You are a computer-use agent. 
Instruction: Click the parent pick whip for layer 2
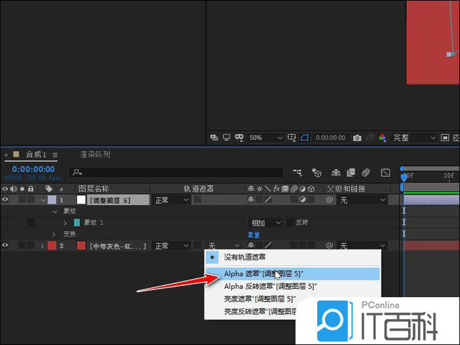point(330,245)
